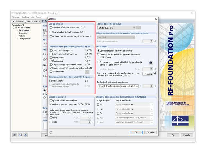Screen dimensions: 210x157
Task: Toggle Cargas com grande excentr. no núcleo
Action: [x=51, y=68]
